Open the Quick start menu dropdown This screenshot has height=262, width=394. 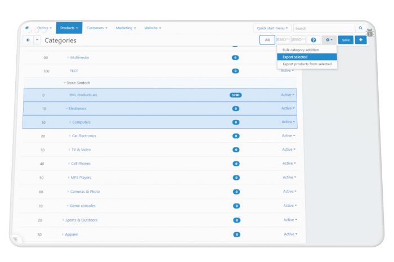coord(272,28)
